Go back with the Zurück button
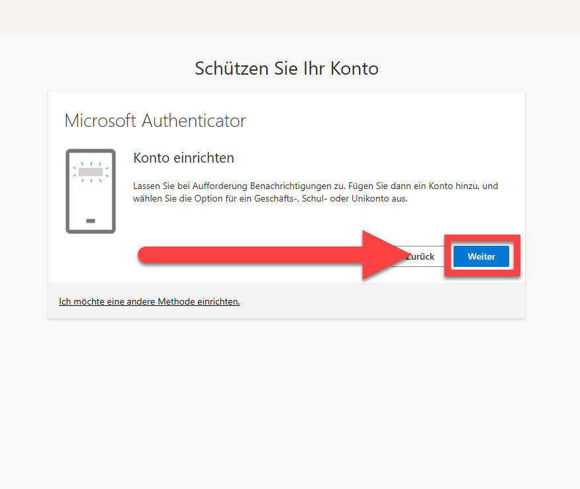Screen dimensions: 580x489 coord(420,256)
